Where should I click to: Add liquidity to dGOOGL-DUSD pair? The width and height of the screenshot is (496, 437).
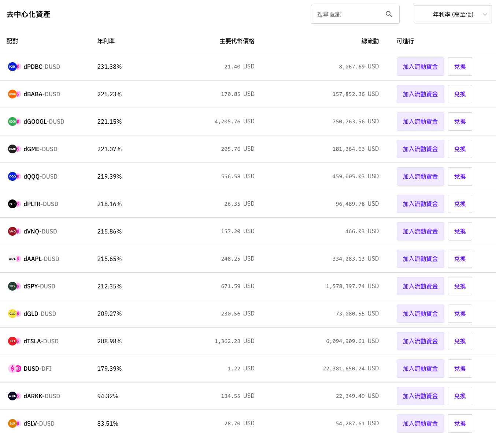click(420, 122)
